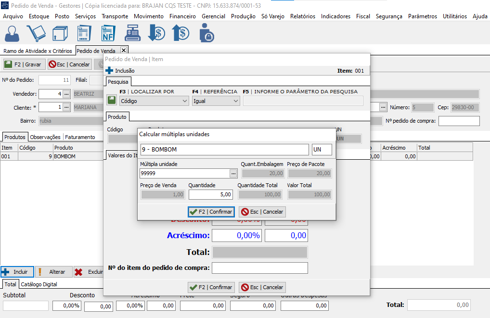
Task: Confirm in Calcular múltiplas unidades dialog
Action: click(x=211, y=212)
